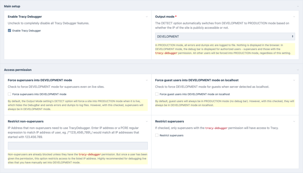
Task: Collapse Main setup section using its chevron
Action: click(298, 6)
